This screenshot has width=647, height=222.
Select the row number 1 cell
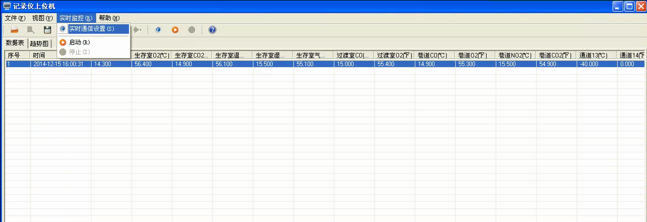(18, 64)
